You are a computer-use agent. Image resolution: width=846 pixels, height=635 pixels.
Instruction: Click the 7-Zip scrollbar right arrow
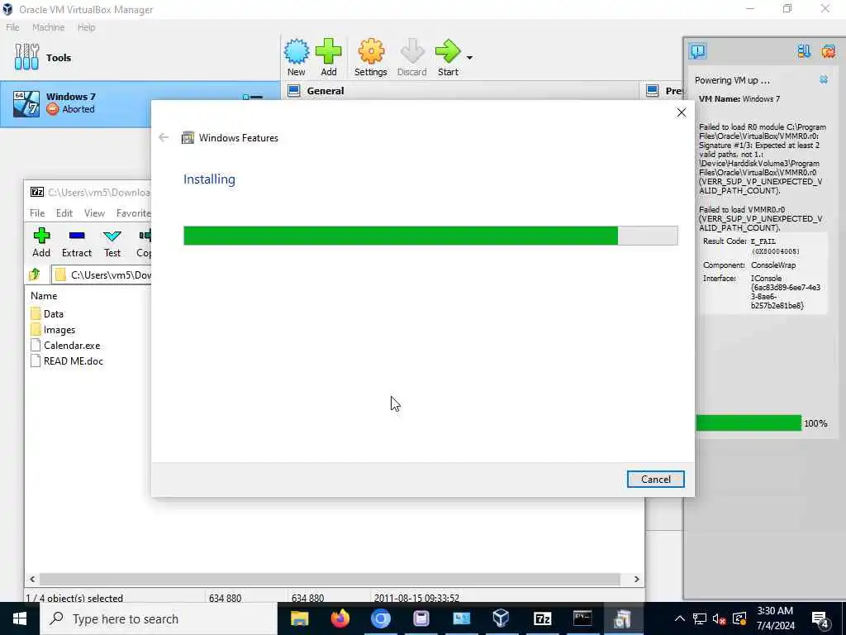click(x=637, y=579)
